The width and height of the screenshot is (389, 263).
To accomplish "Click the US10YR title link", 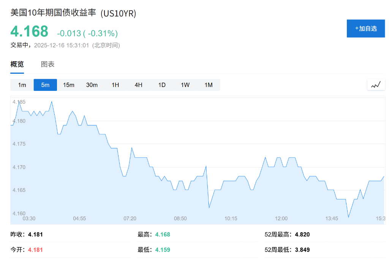I will pyautogui.click(x=73, y=13).
